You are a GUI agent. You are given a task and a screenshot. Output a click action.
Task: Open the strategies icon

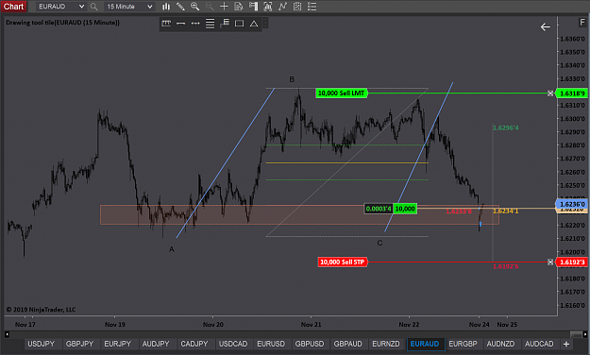pos(297,7)
